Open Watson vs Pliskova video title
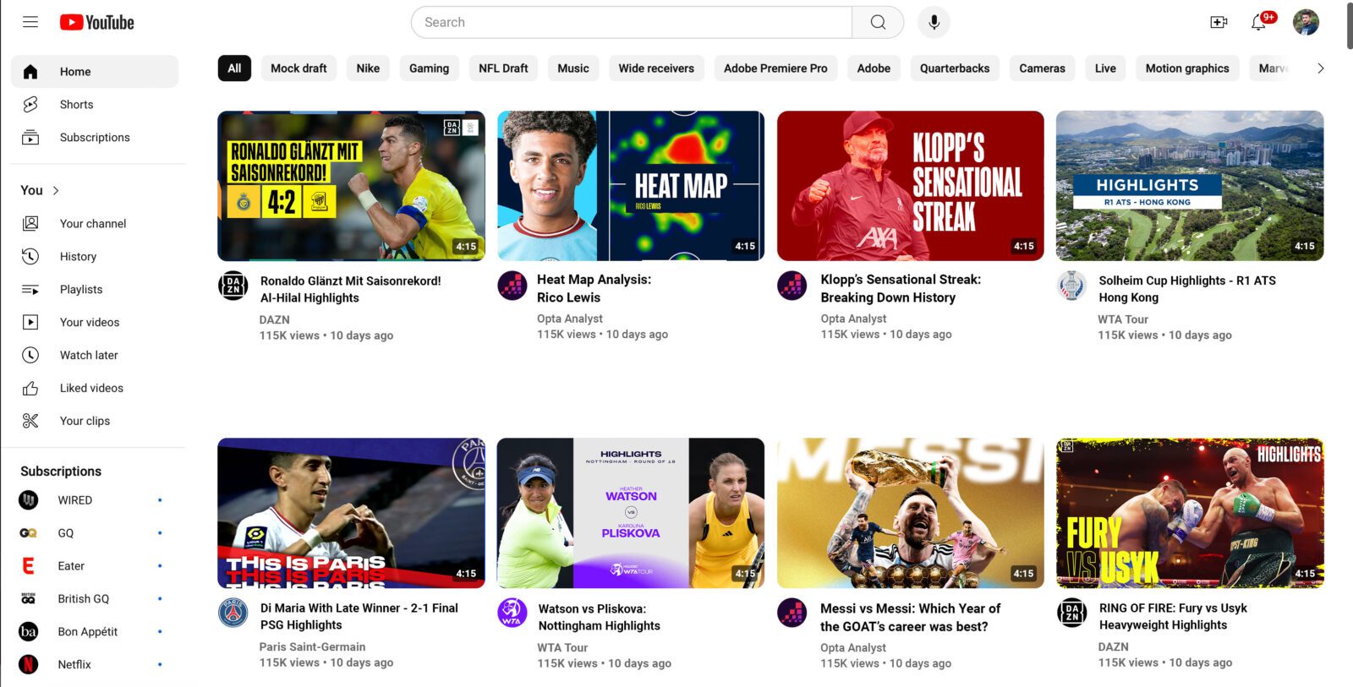 599,618
